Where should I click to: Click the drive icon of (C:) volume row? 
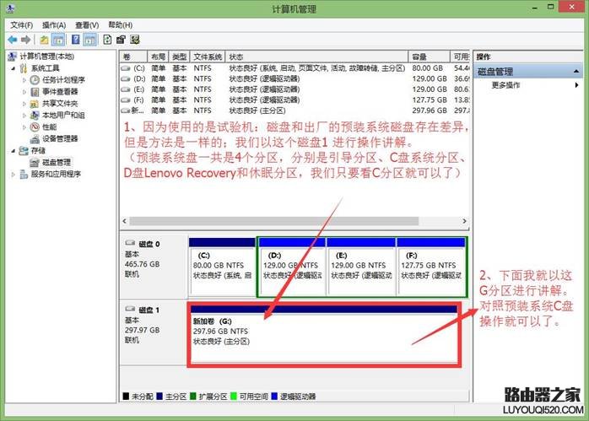point(126,68)
